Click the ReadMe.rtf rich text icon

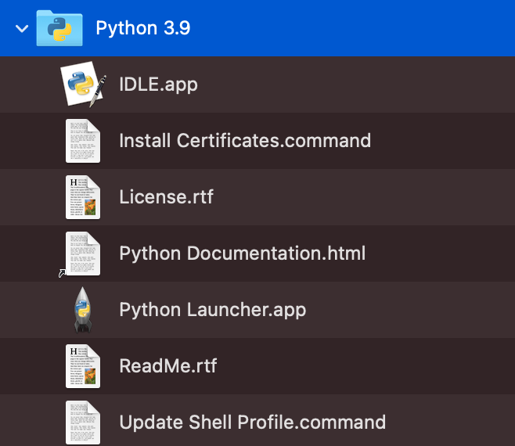click(83, 366)
